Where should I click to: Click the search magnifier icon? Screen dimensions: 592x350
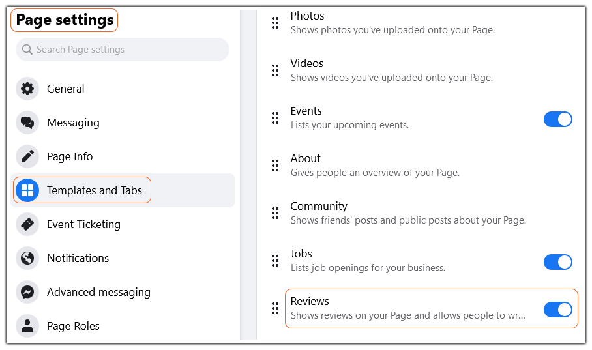point(27,50)
